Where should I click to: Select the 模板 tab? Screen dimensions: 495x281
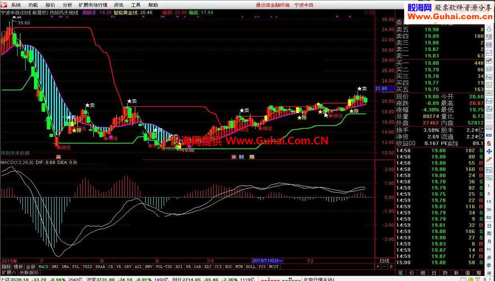pyautogui.click(x=18, y=267)
